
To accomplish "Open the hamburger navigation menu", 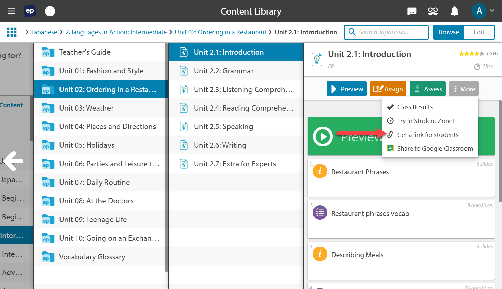I will [12, 11].
